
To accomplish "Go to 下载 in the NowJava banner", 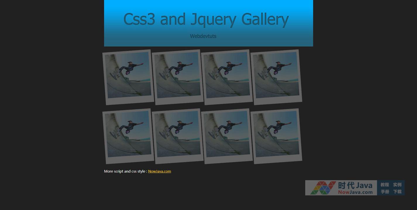I will point(397,192).
